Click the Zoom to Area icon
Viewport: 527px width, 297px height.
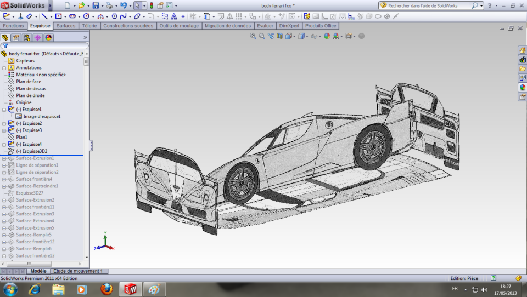coord(262,36)
